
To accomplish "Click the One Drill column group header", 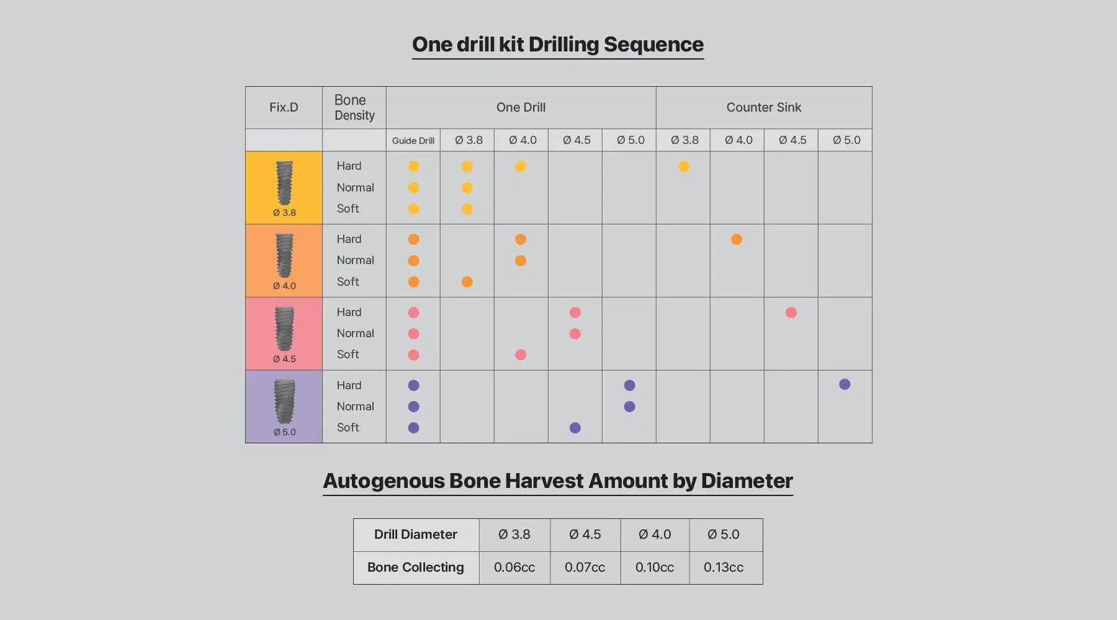I will 521,107.
